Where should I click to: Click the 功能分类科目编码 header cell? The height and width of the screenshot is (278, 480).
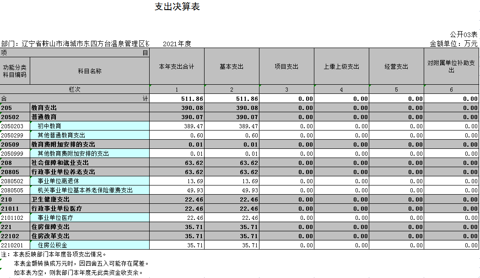[15, 71]
